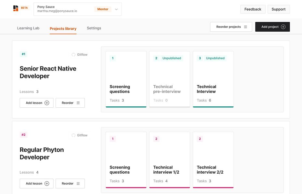Viewport: 302px width, 194px height.
Task: Click reorder lines icon in React Native project
Action: [x=78, y=103]
